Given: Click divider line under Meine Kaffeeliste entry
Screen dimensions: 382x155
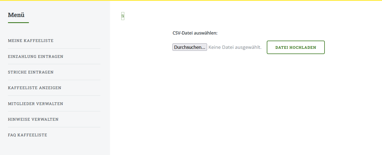Looking at the screenshot, I should [x=54, y=48].
